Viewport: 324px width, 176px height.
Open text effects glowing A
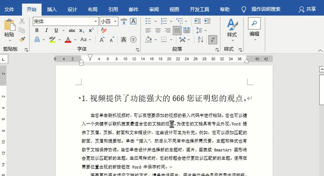pos(37,39)
